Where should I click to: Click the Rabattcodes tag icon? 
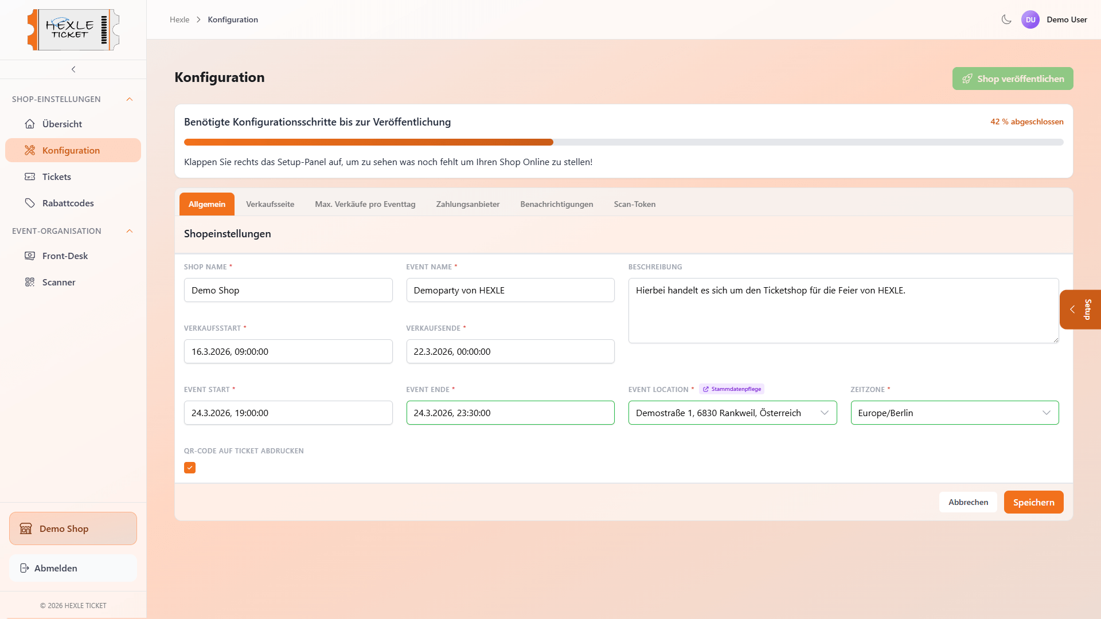[30, 203]
